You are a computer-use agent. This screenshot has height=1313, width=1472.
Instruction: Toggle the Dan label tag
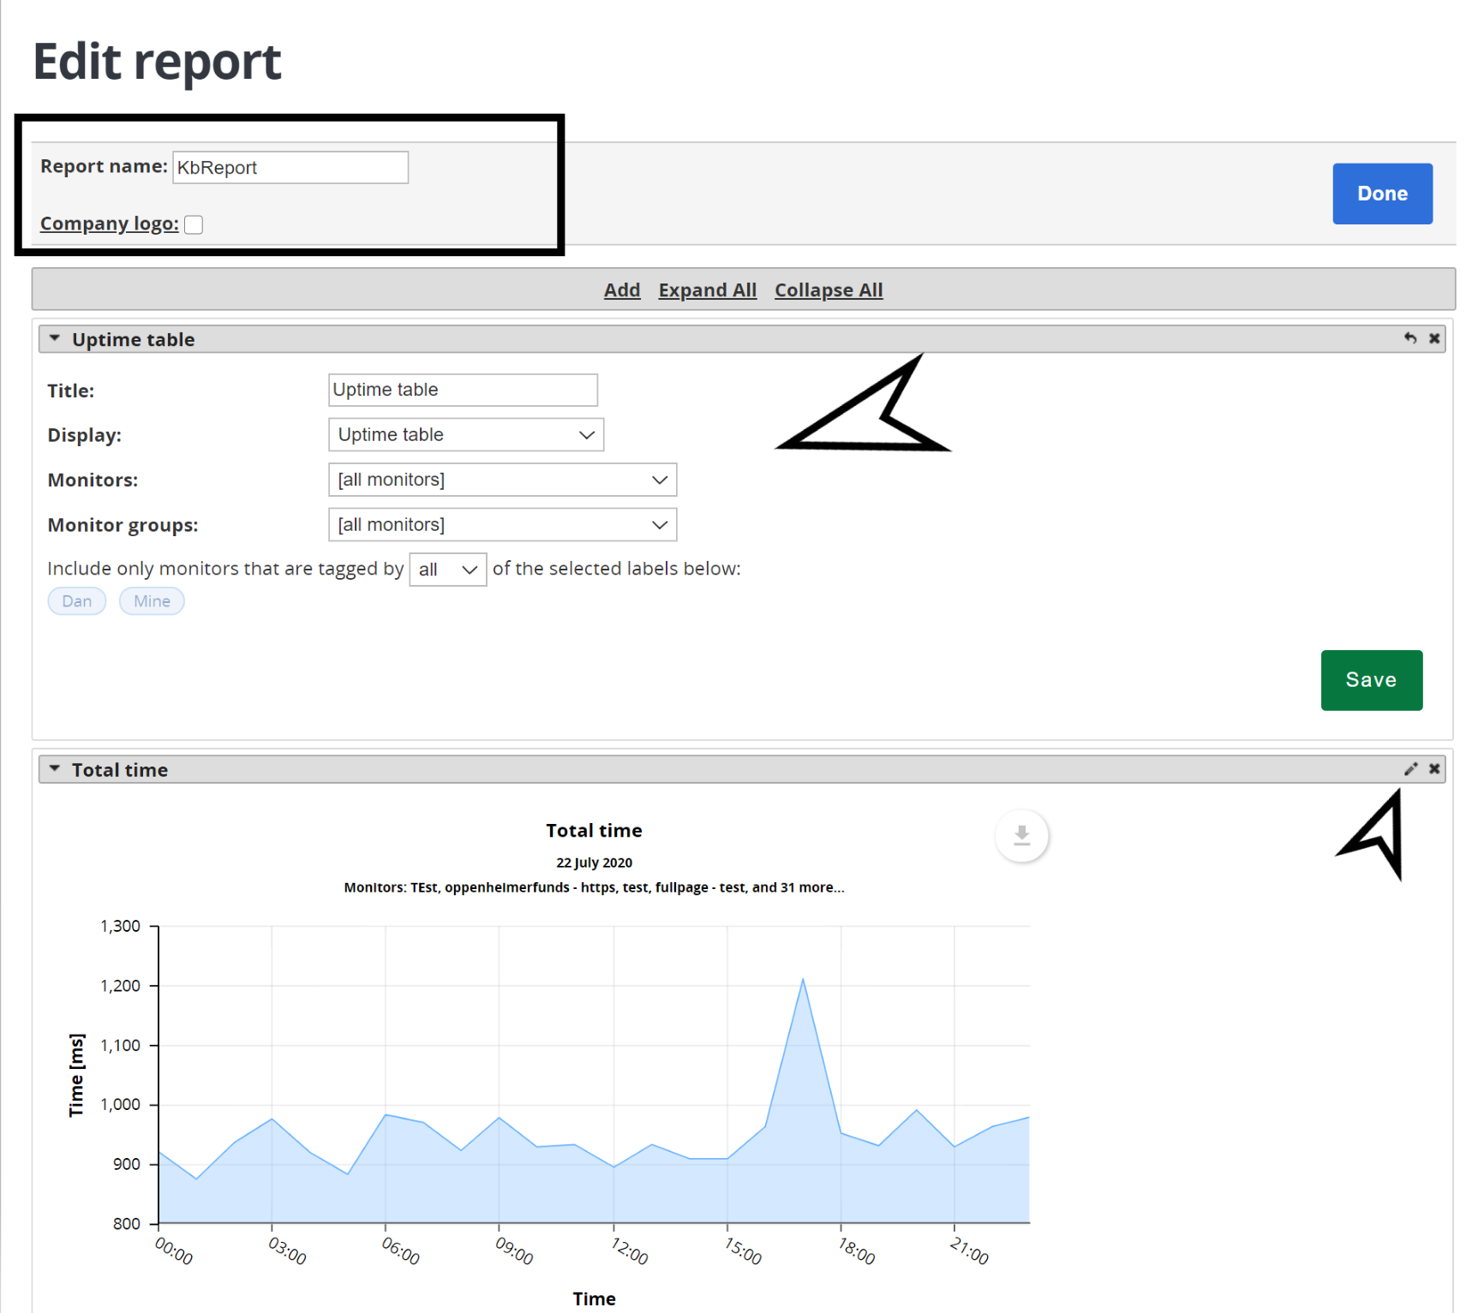point(77,601)
